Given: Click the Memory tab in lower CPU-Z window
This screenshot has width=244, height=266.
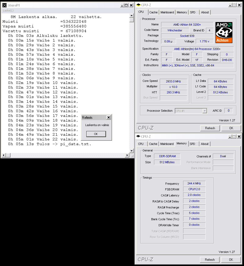Looking at the screenshot, I should coord(182,144).
